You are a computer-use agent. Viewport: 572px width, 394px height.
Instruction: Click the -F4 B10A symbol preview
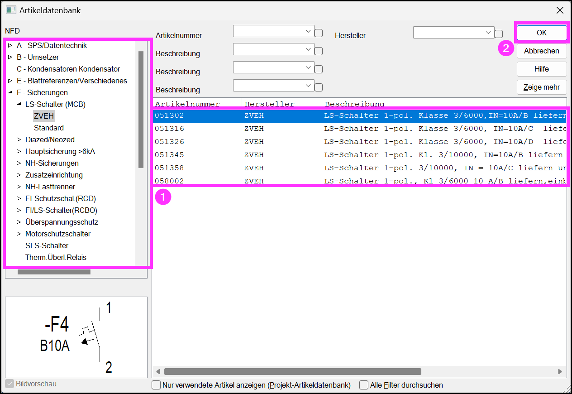76,337
